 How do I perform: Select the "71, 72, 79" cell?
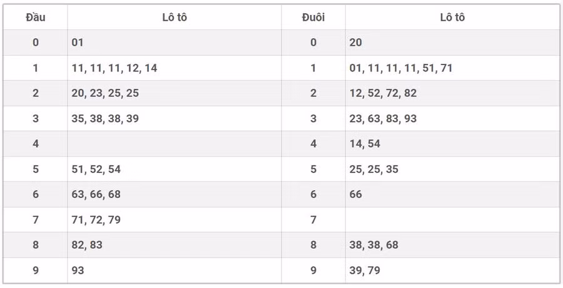96,220
